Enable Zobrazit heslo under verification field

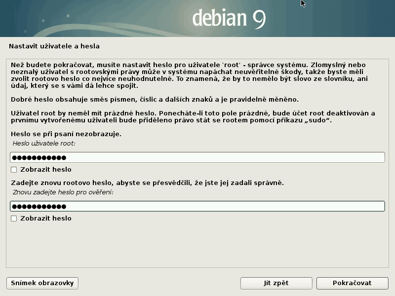pyautogui.click(x=14, y=219)
